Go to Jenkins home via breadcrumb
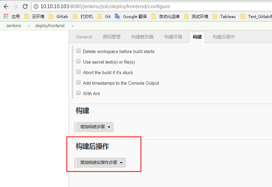The width and height of the screenshot is (272, 187). click(14, 26)
